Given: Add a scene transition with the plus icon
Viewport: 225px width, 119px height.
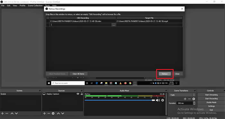Looking at the screenshot, I should pos(185,99).
